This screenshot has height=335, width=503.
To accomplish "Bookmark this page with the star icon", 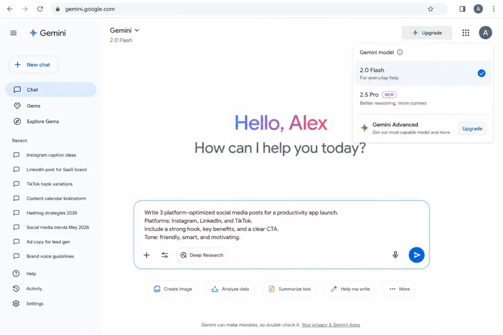I will (x=430, y=9).
